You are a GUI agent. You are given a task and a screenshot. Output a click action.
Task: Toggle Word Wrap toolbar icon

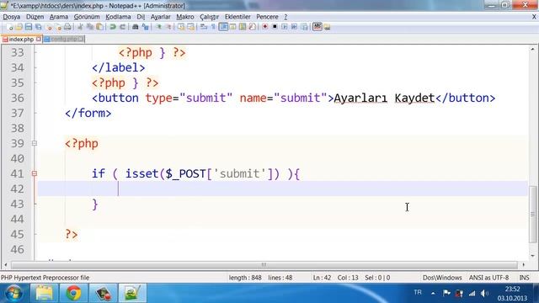(204, 27)
